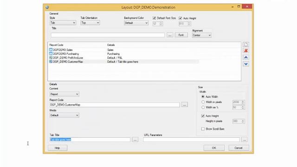Click 'Default / Tab title goes here' cell
The image size is (297, 167).
click(123, 62)
